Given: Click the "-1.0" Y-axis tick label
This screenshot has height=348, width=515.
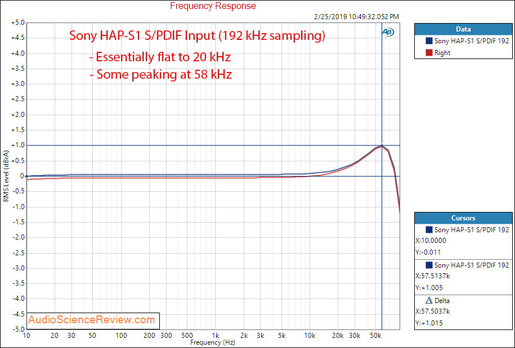Looking at the screenshot, I should pyautogui.click(x=19, y=207).
